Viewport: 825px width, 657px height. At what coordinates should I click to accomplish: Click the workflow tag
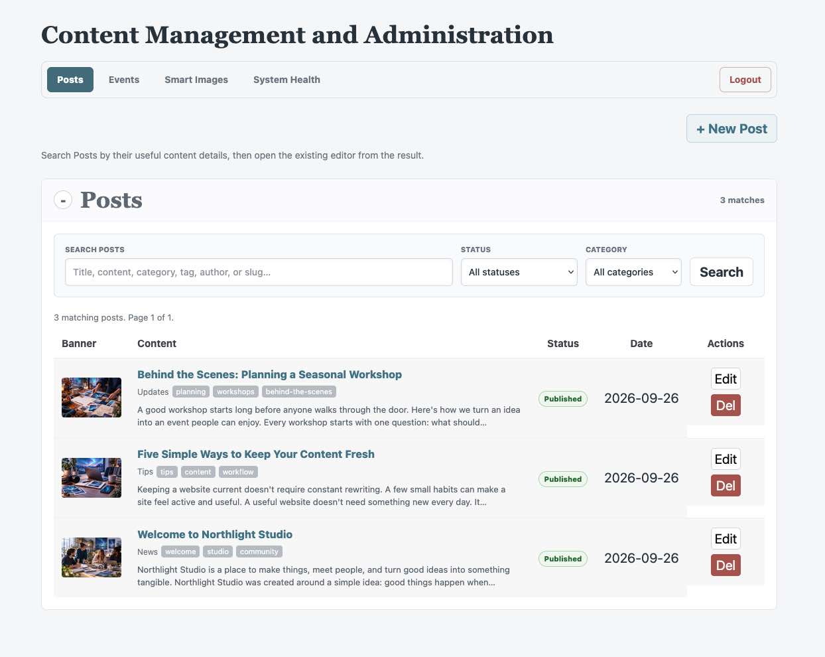(x=238, y=472)
